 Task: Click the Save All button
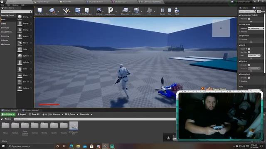[34, 115]
